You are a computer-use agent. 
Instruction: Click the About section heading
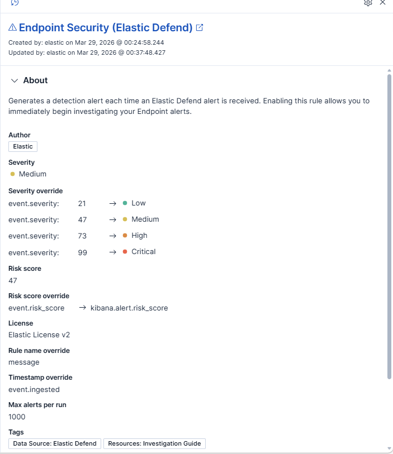35,80
